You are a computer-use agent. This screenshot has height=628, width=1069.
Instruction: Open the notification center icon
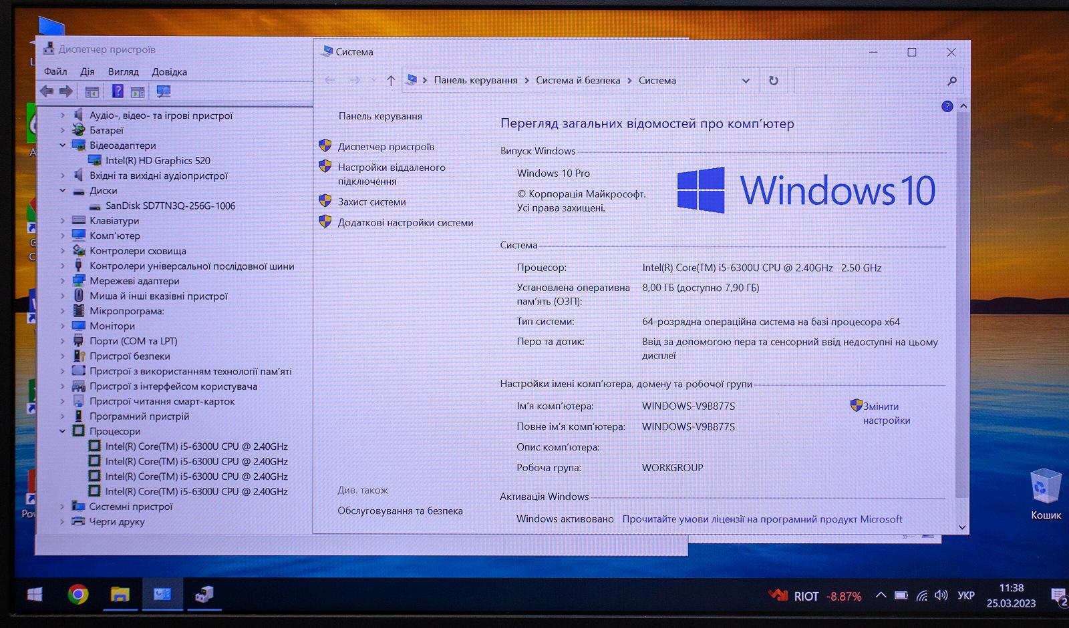click(x=1058, y=596)
